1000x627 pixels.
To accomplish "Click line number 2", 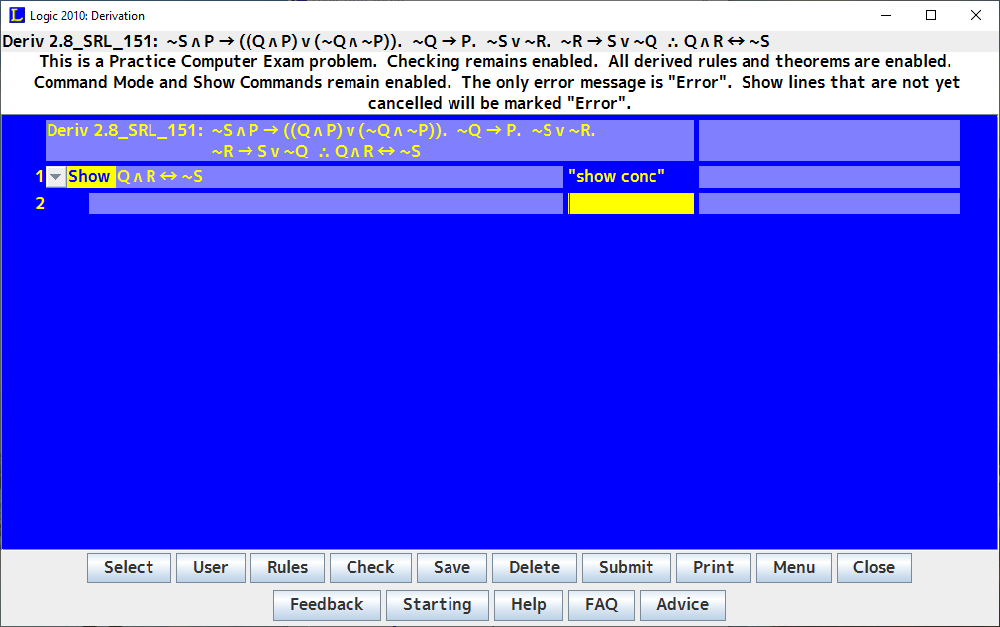I will pos(40,203).
